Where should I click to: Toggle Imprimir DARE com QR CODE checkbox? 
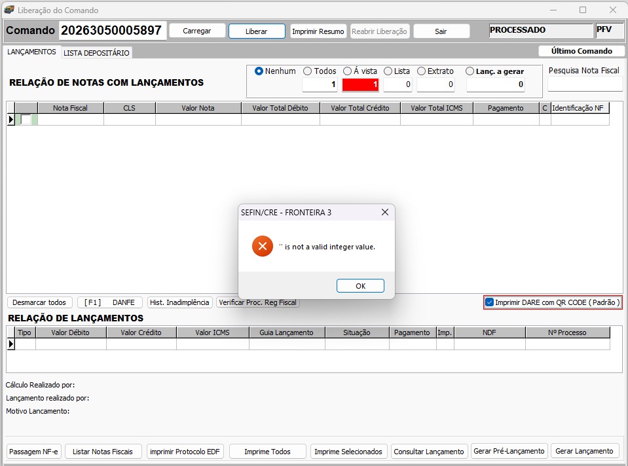pos(490,302)
